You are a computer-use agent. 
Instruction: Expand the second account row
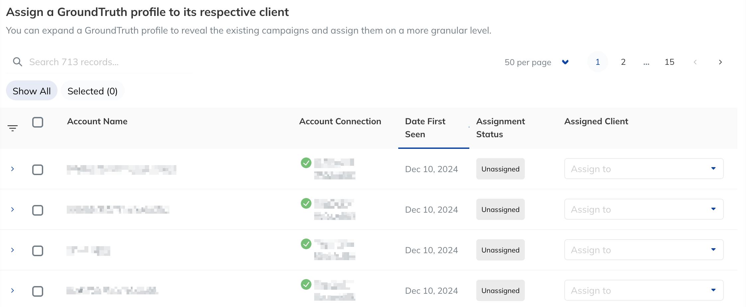point(13,209)
